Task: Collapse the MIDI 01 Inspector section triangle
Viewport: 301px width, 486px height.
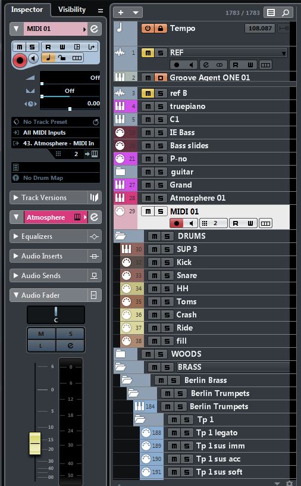Action: point(16,29)
